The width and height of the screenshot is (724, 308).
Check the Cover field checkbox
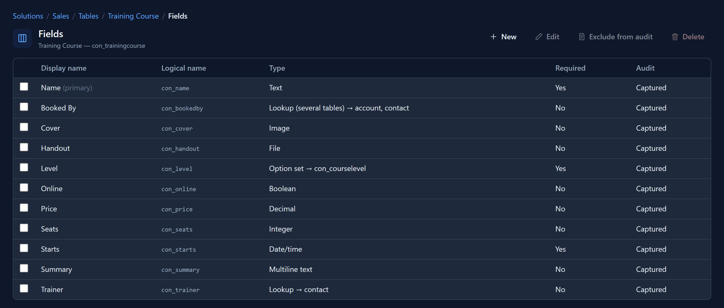[x=24, y=127]
